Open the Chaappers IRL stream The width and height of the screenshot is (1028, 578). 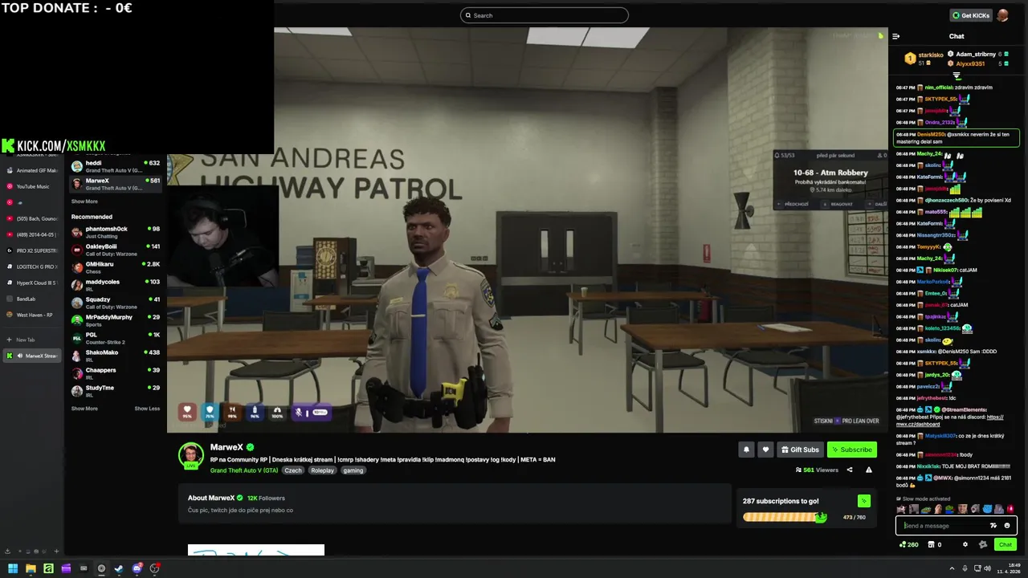click(x=116, y=373)
